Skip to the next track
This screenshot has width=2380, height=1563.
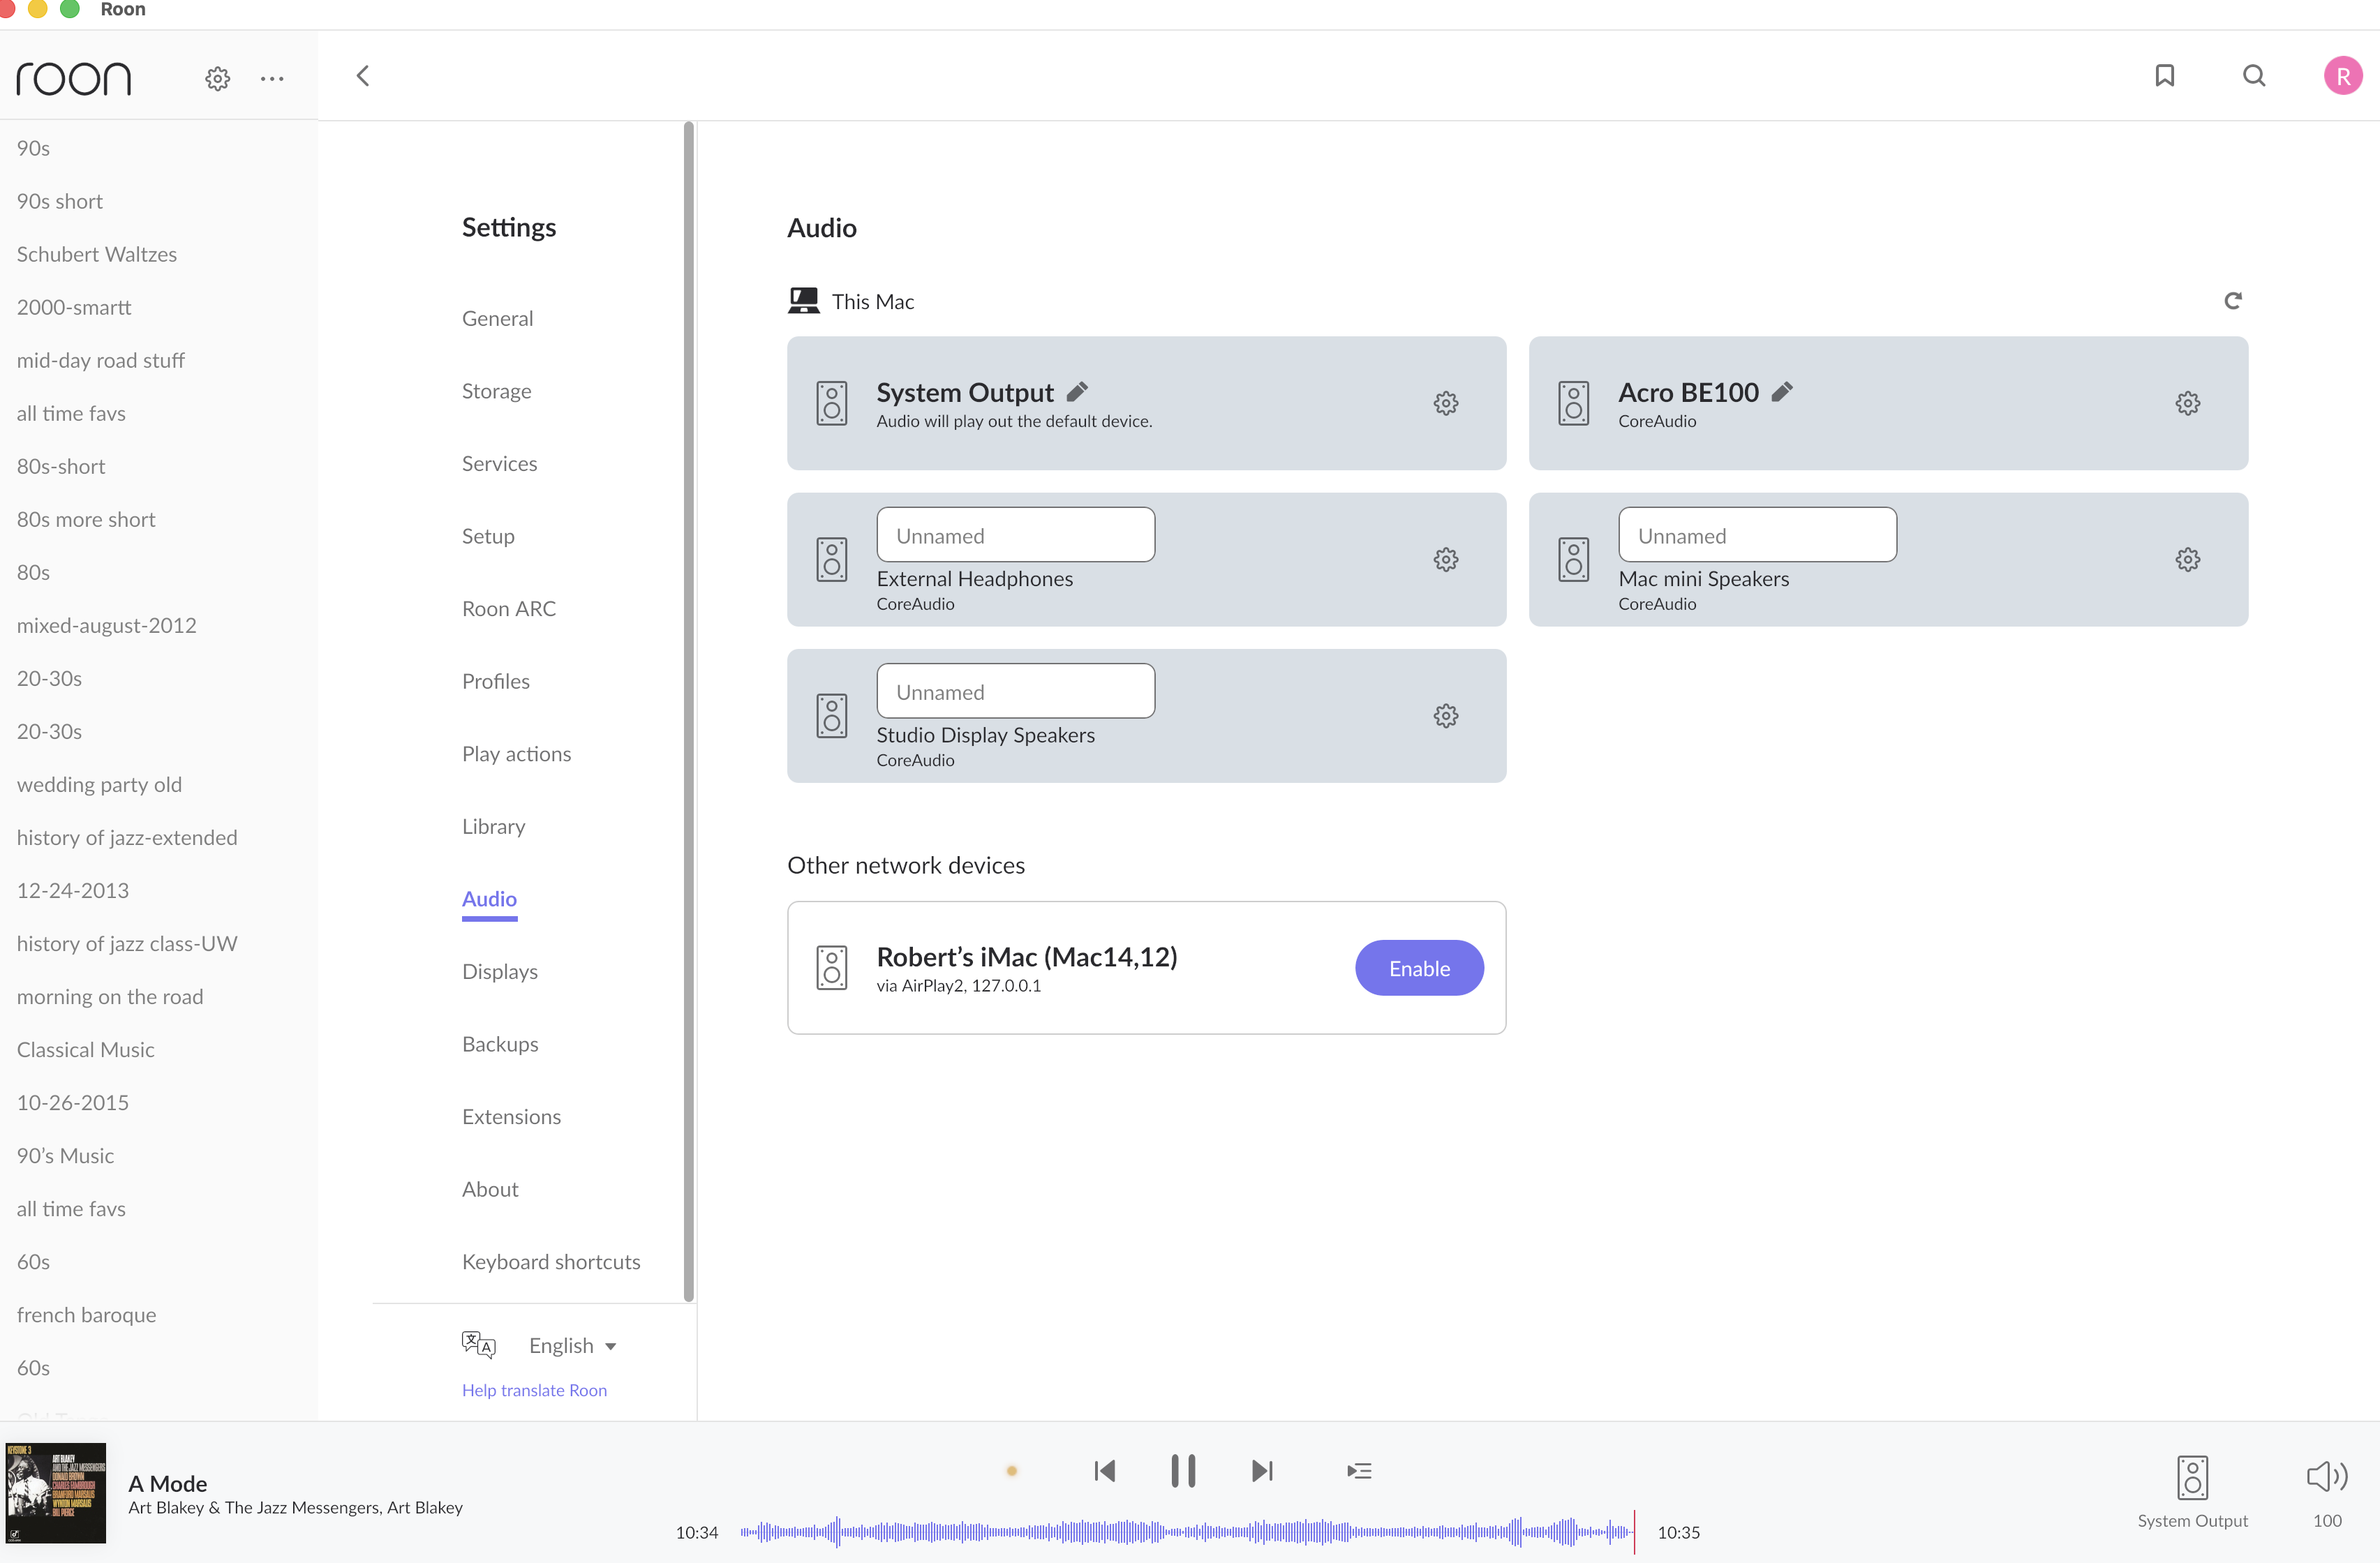1262,1470
